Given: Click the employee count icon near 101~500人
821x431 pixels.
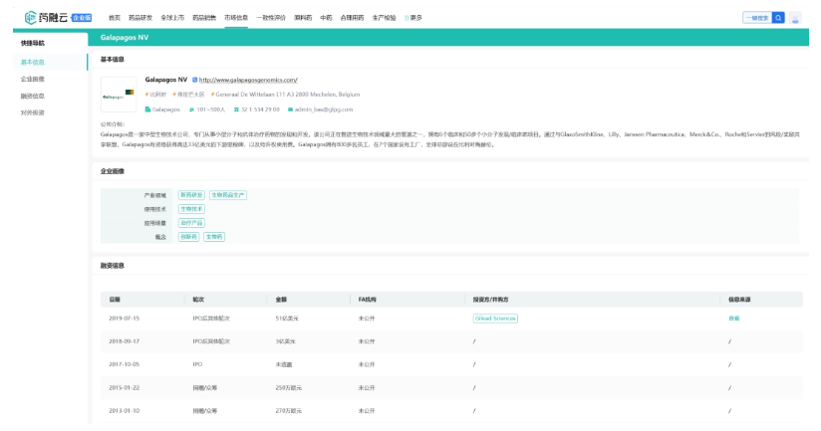Looking at the screenshot, I should pyautogui.click(x=191, y=108).
